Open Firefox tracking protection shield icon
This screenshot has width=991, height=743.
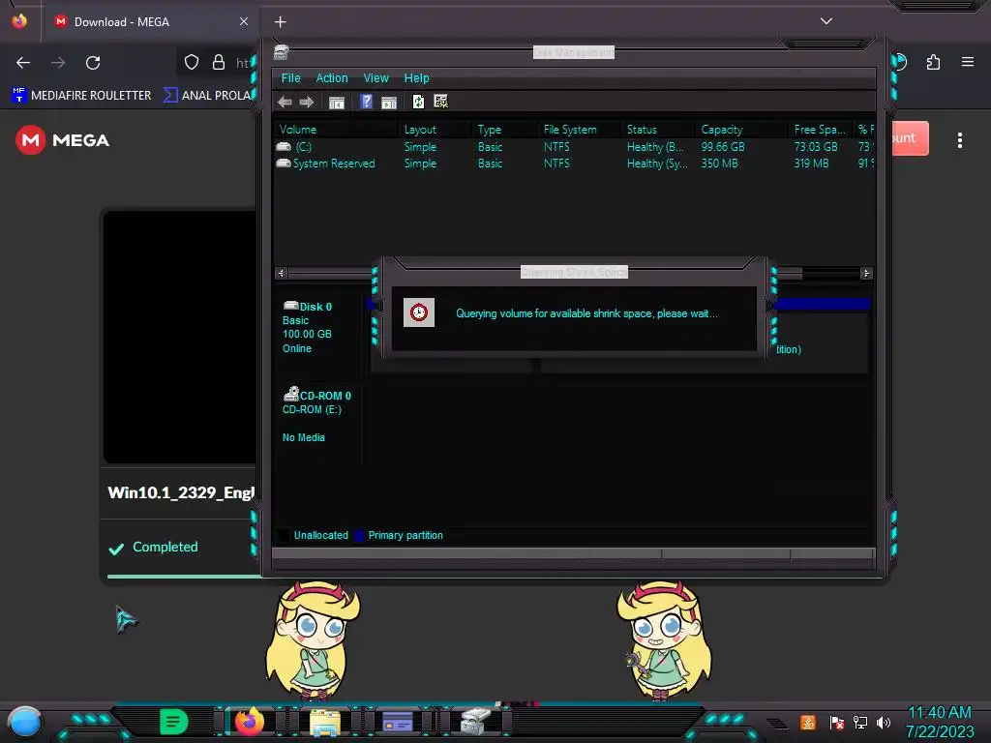click(192, 62)
